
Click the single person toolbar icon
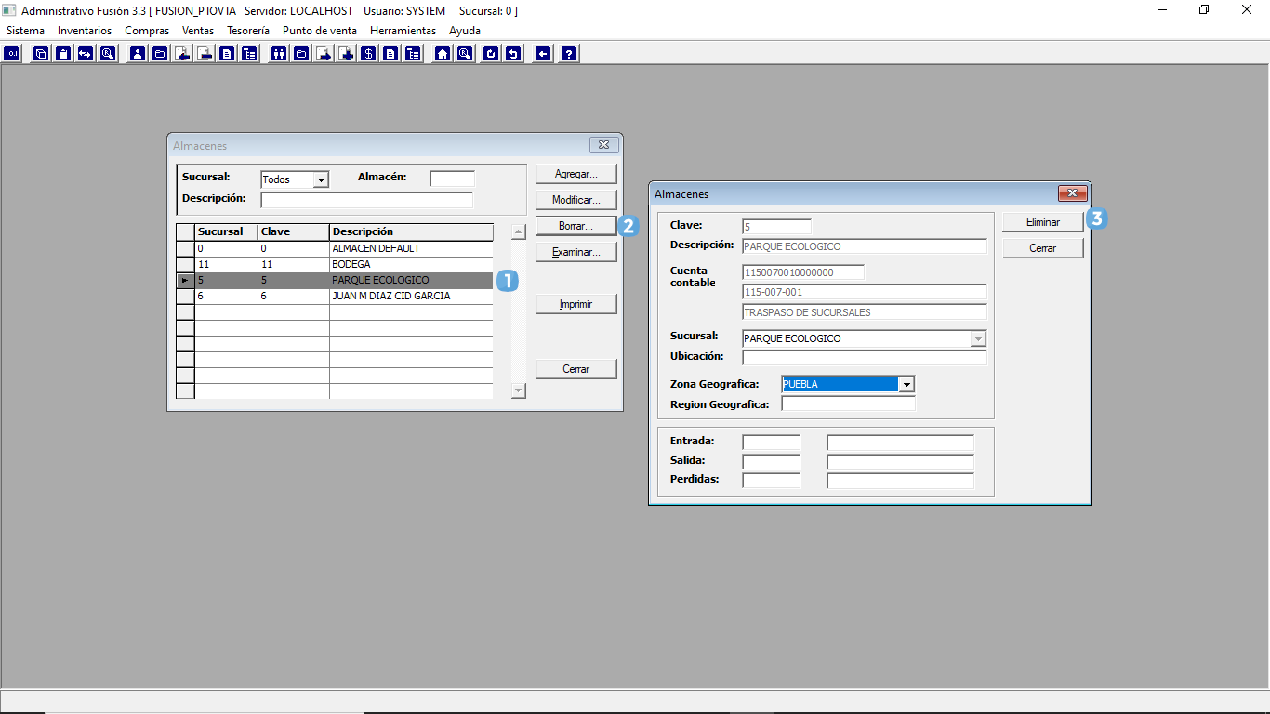(x=139, y=54)
